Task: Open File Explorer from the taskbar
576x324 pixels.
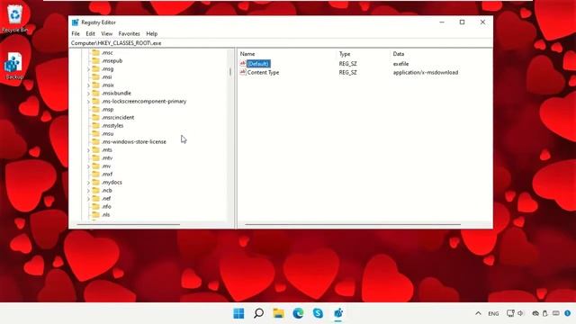Action: pos(278,313)
